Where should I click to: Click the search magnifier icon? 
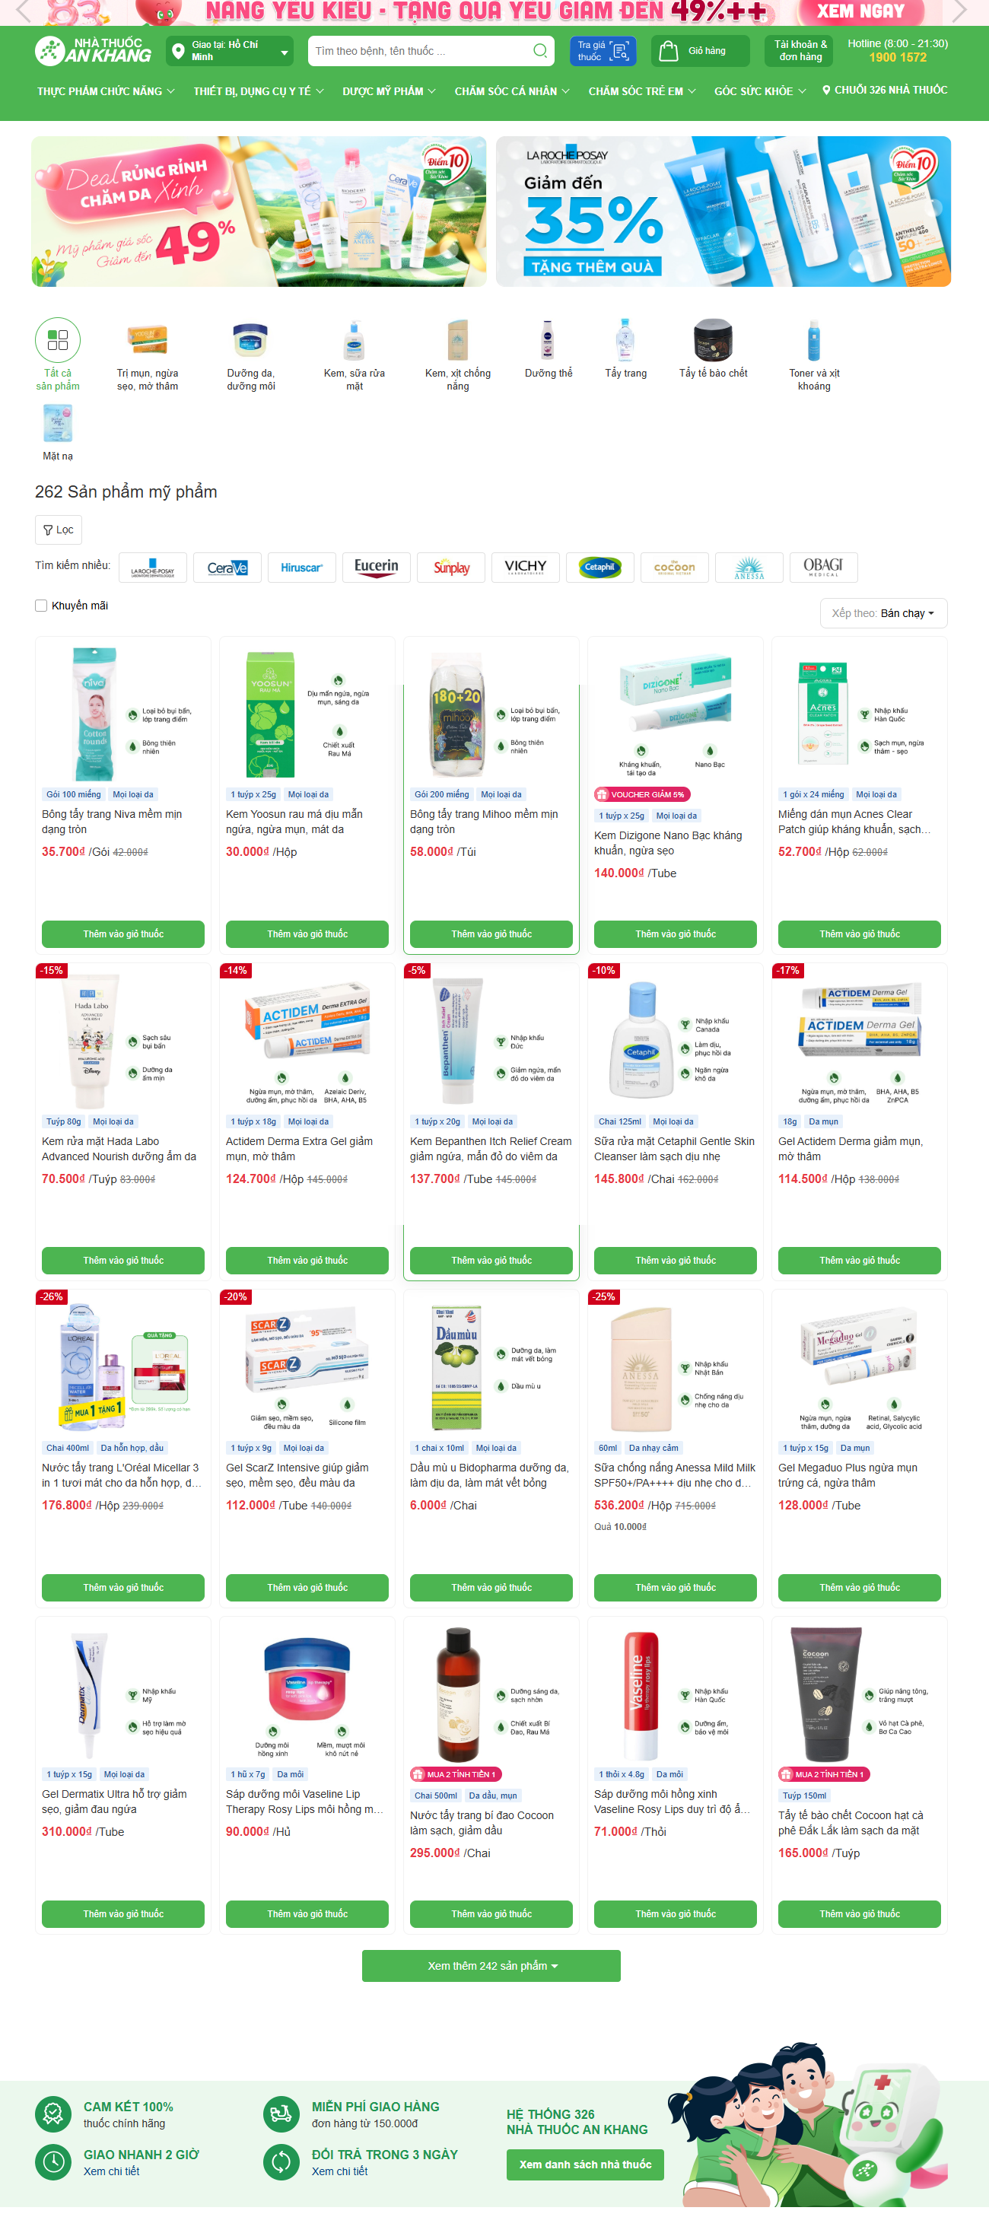pos(539,51)
